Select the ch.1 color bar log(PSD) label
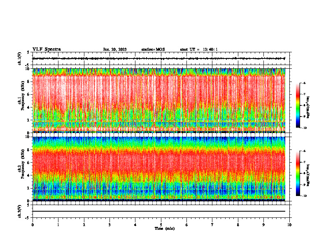326x252 pixels. coord(308,107)
